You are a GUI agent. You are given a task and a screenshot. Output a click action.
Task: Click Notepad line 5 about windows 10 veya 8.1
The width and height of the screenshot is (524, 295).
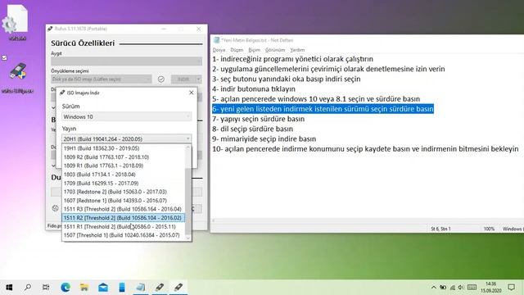click(316, 99)
